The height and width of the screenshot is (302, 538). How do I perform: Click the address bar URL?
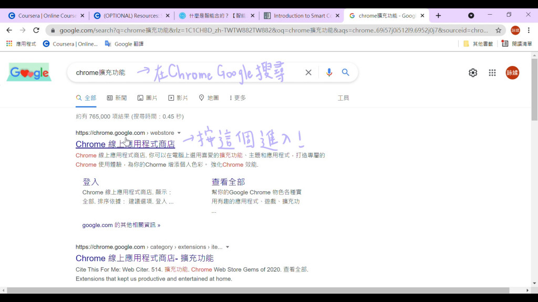[x=273, y=30]
